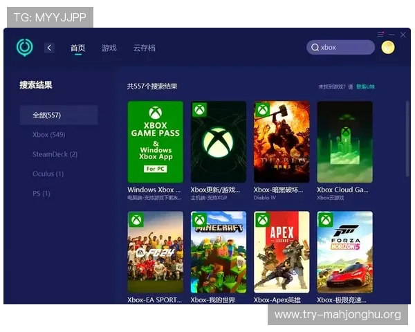Select the 全部(557) filter

coord(59,116)
